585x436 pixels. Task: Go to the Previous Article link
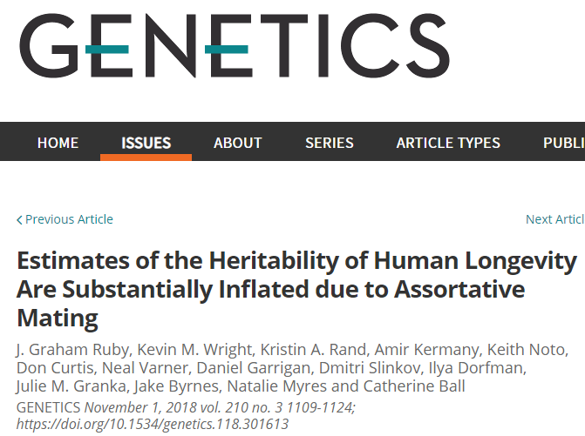click(x=65, y=219)
